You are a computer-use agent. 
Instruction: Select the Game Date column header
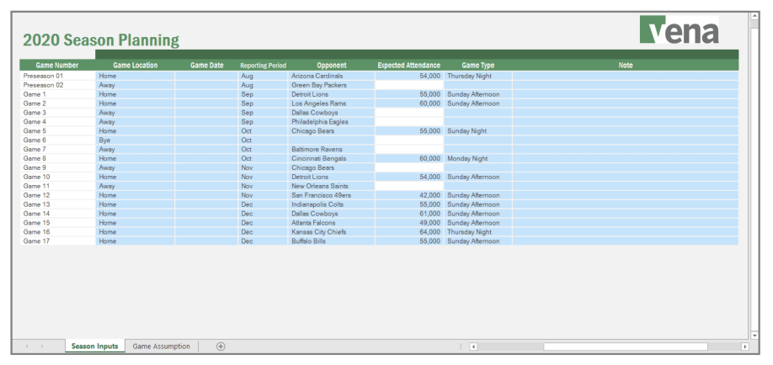pyautogui.click(x=206, y=65)
